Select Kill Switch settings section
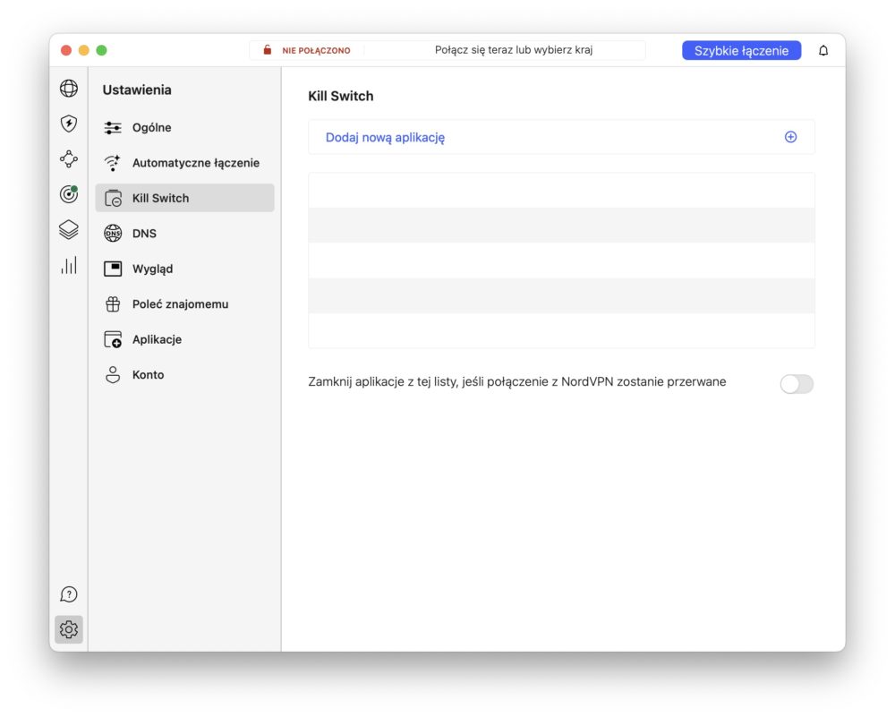The image size is (895, 717). (185, 198)
